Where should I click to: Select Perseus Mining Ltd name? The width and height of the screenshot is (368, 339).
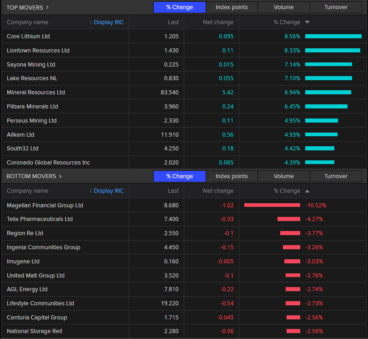[32, 121]
